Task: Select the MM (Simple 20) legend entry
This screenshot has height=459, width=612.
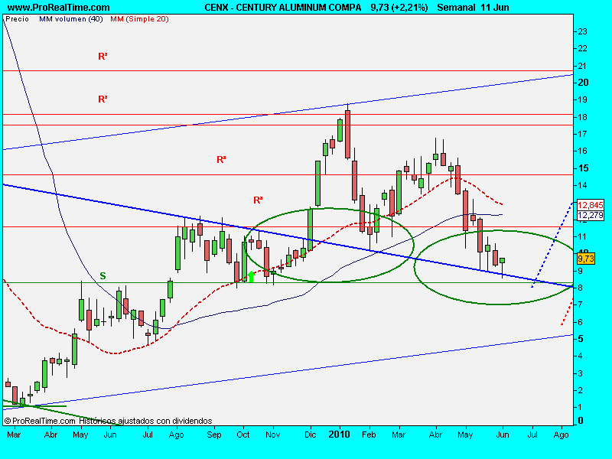Action: (x=139, y=18)
